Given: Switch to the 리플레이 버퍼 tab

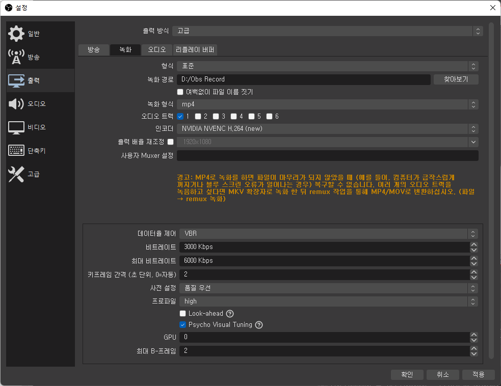Looking at the screenshot, I should pos(195,50).
